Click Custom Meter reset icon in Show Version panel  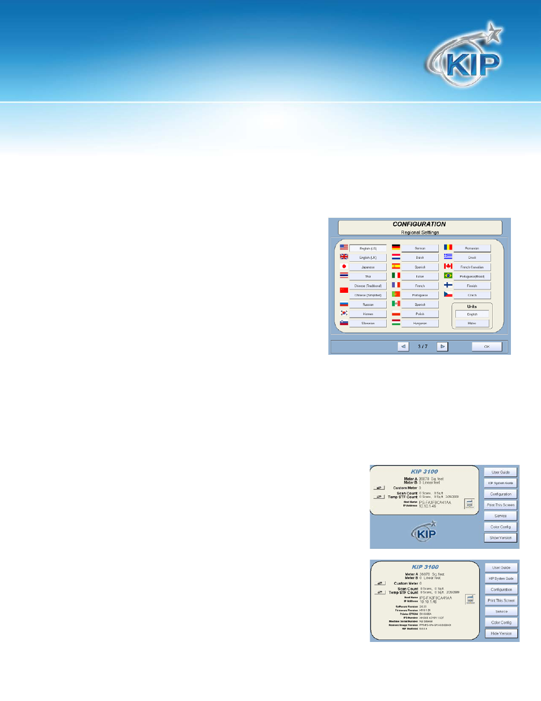pyautogui.click(x=379, y=488)
